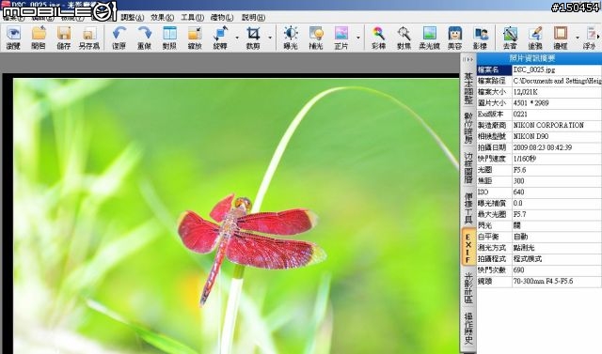
Task: Redo with the 重做 arrow icon
Action: click(144, 38)
